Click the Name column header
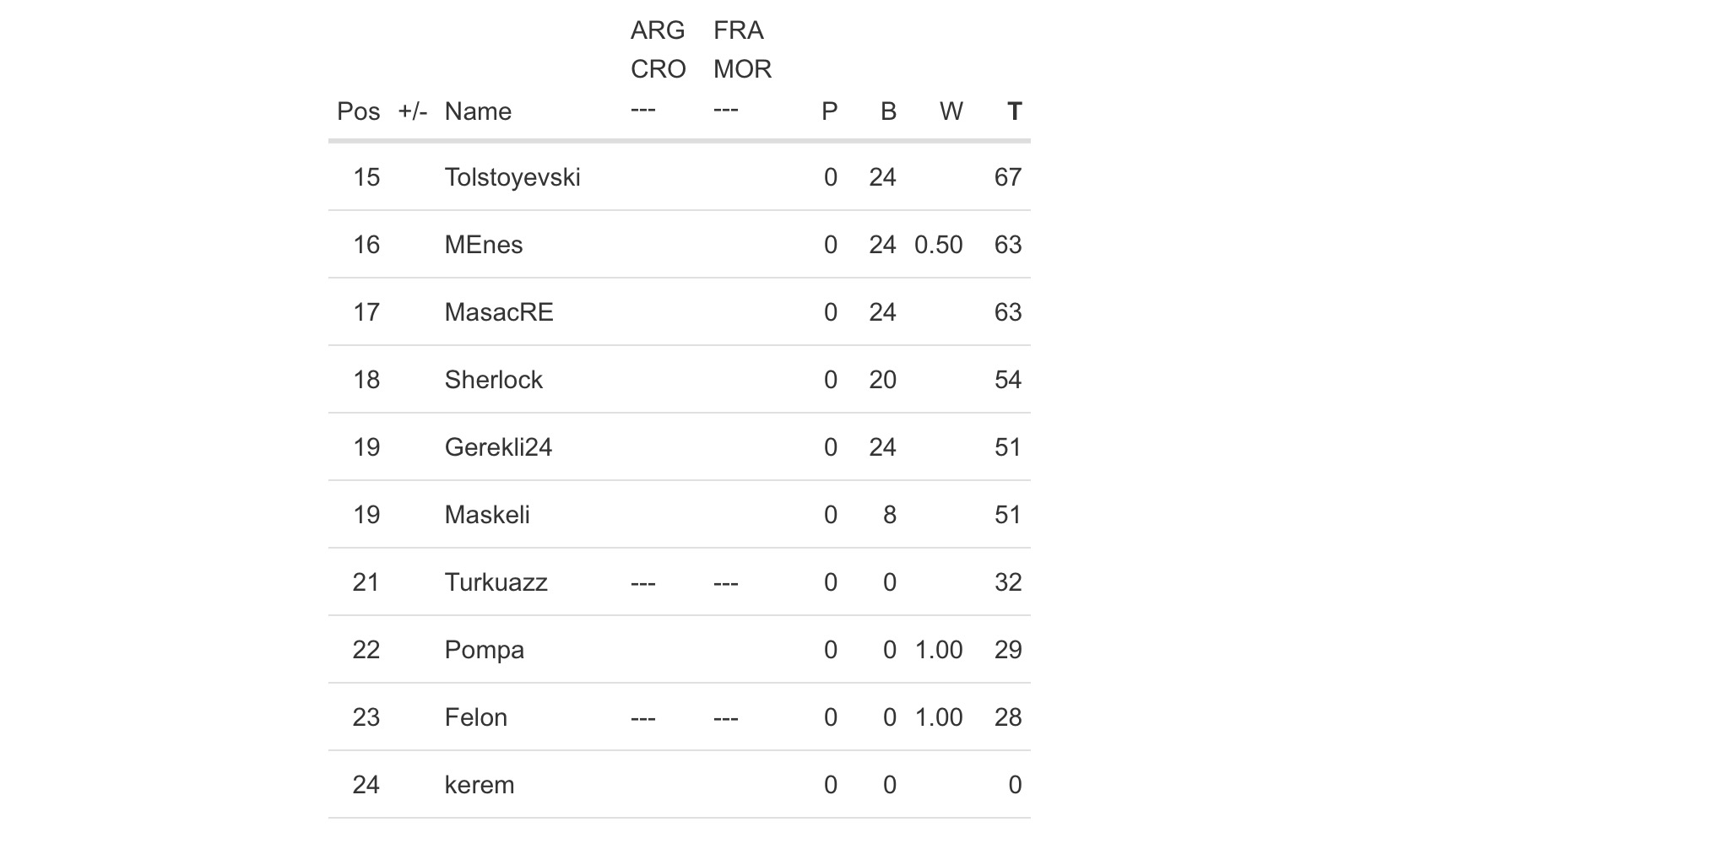The height and width of the screenshot is (849, 1729). [478, 111]
